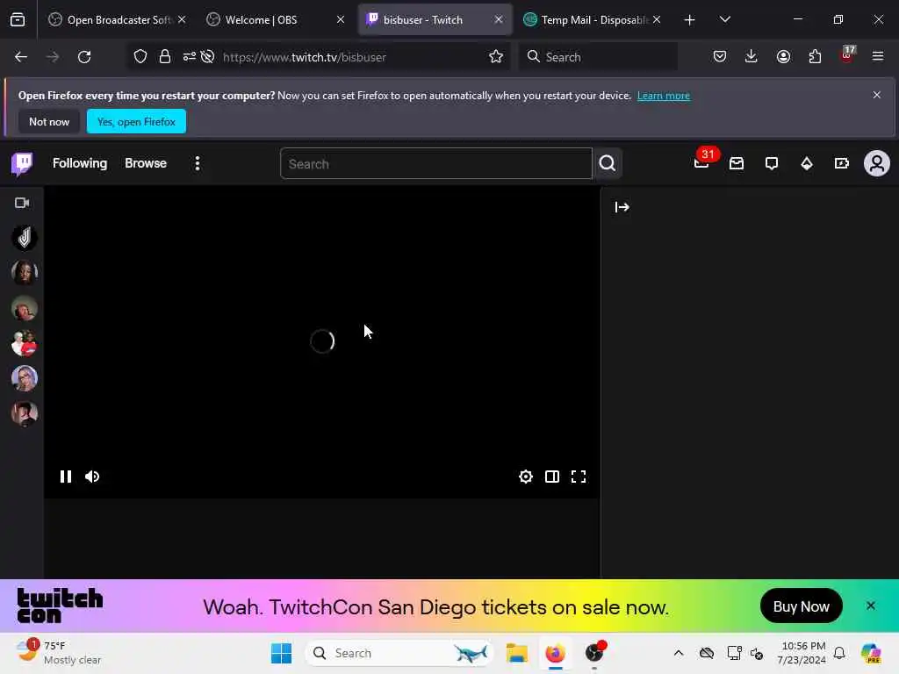Open the site permissions icon in address bar
The image size is (899, 674).
(190, 57)
